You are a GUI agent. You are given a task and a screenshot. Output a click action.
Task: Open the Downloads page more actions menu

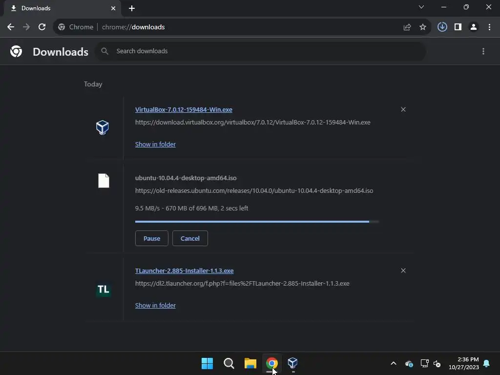pyautogui.click(x=483, y=51)
